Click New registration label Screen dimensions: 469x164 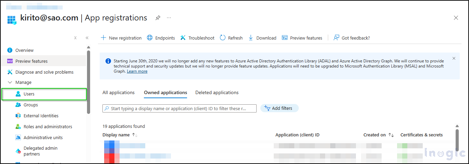(125, 38)
